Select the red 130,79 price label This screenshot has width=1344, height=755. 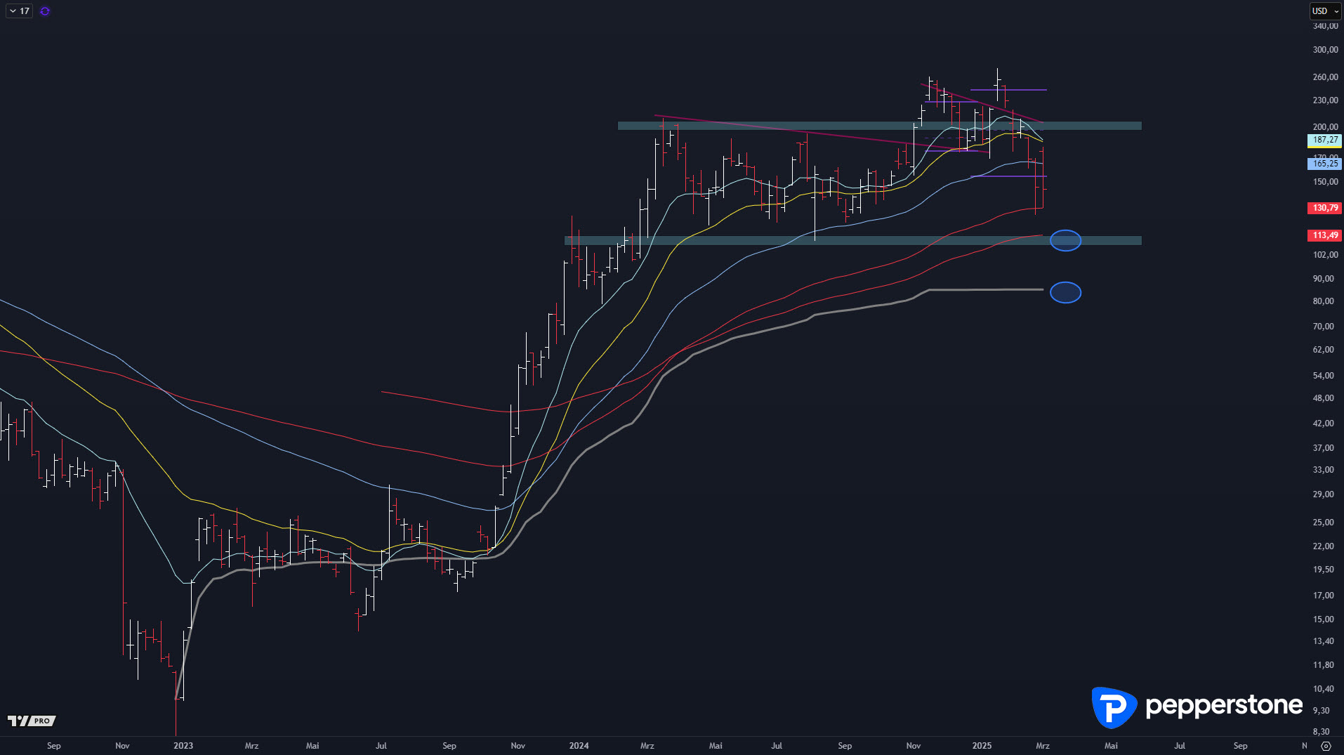point(1324,208)
